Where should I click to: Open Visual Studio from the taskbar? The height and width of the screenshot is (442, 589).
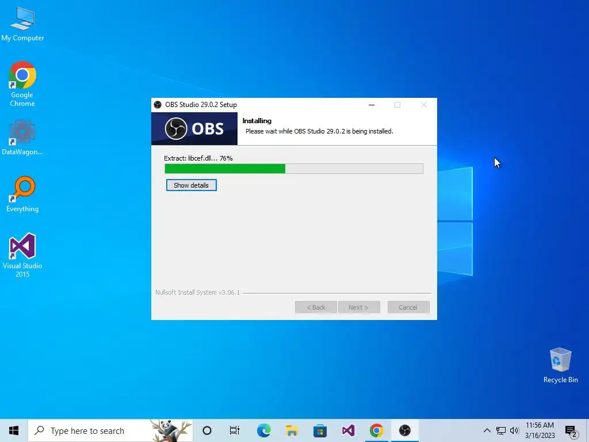point(348,430)
